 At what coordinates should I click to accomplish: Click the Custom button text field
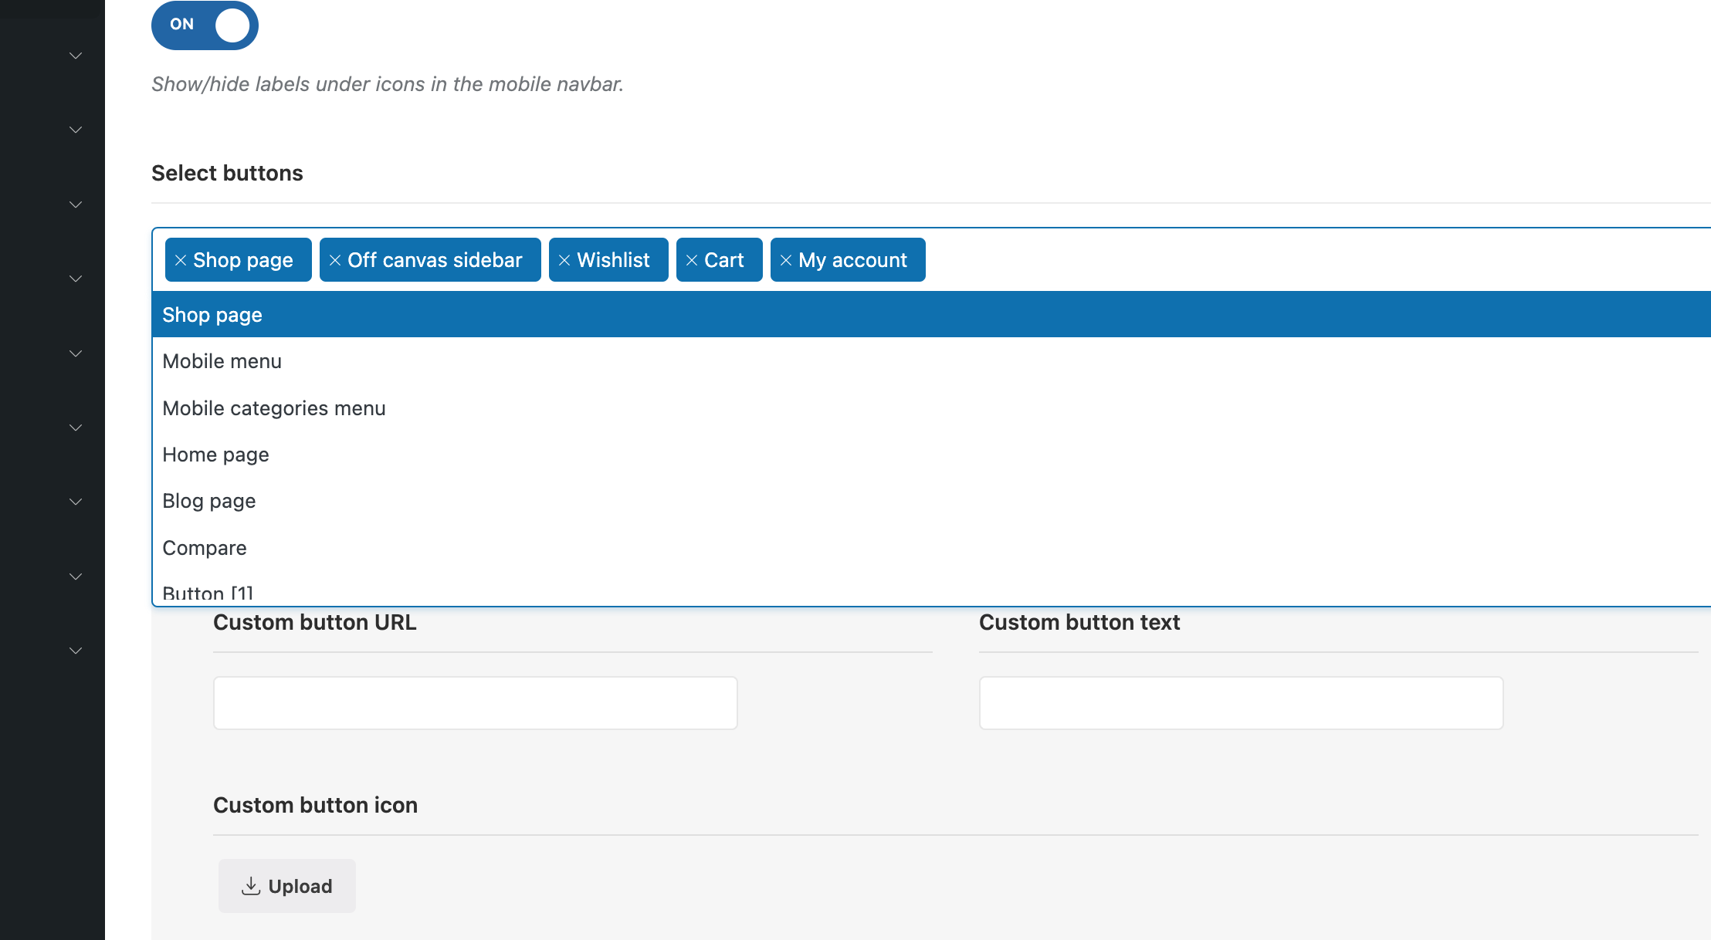coord(1241,703)
